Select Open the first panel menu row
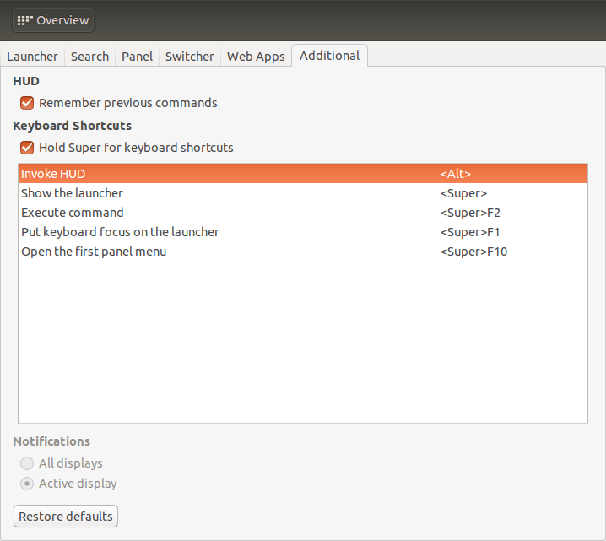The image size is (606, 541). (x=303, y=252)
